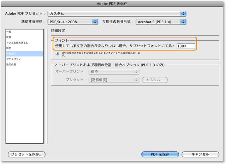Click the Adobe PDF を保存 title bar
Image resolution: width=226 pixels, height=164 pixels.
(113, 4)
